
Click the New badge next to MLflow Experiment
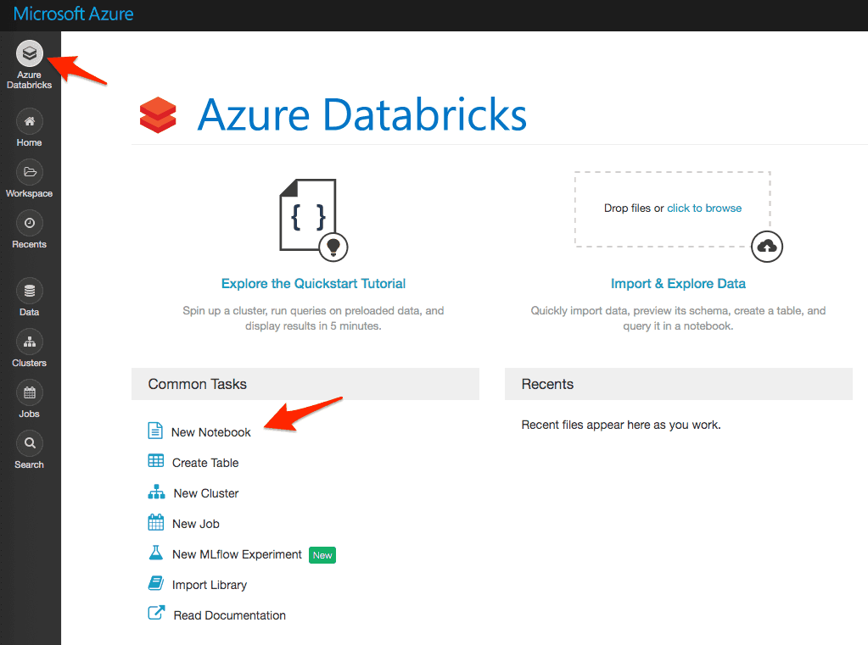click(x=322, y=554)
